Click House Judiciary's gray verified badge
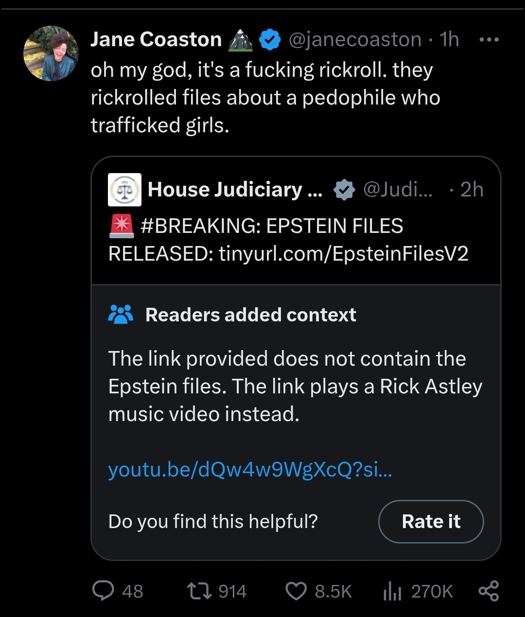This screenshot has height=617, width=525. point(344,190)
